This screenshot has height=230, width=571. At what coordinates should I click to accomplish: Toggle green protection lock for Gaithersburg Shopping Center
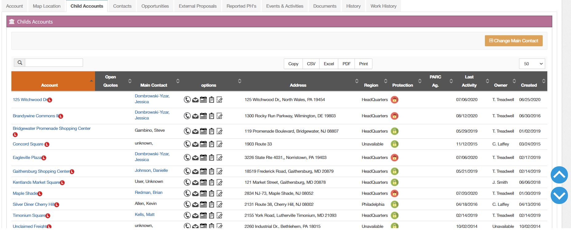click(395, 171)
